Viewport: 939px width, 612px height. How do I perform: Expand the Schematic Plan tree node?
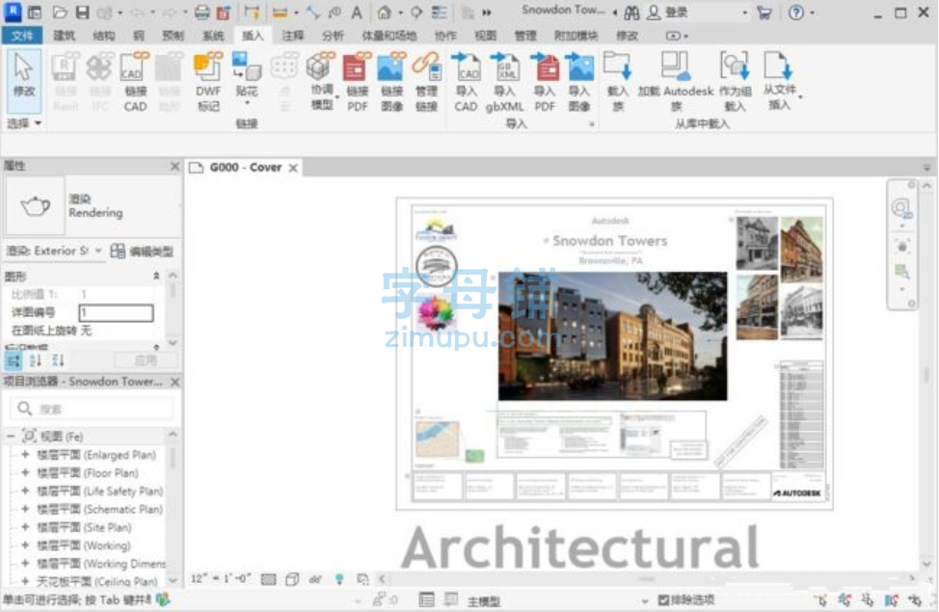pyautogui.click(x=25, y=509)
